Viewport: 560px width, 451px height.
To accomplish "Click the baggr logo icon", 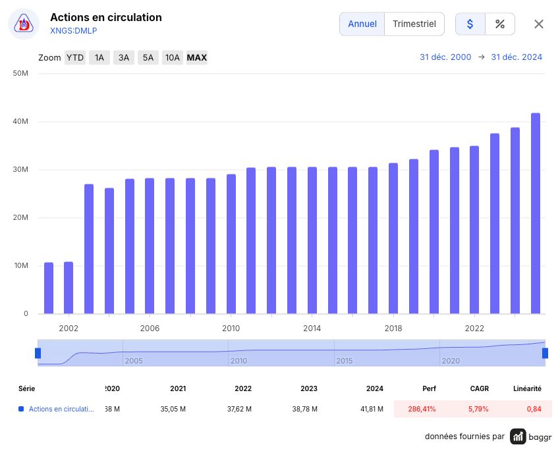I will (x=518, y=437).
